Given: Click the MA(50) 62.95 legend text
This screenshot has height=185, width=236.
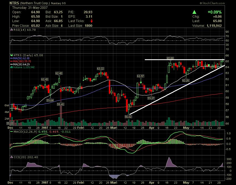Looking at the screenshot, I should click(21, 58).
